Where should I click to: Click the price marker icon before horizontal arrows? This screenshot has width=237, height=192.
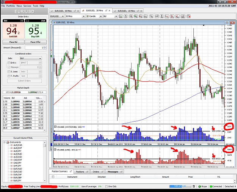click(x=151, y=16)
